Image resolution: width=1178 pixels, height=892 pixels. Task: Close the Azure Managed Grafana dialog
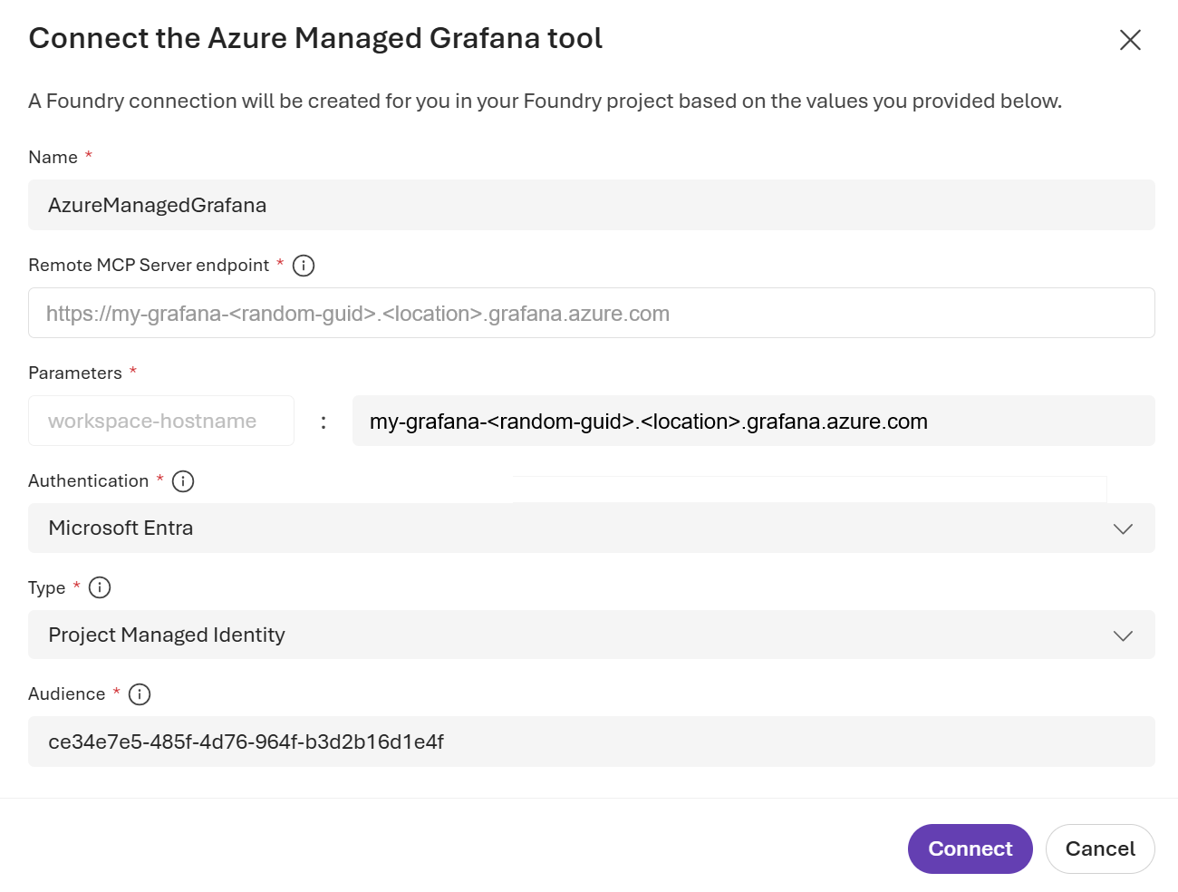point(1130,40)
